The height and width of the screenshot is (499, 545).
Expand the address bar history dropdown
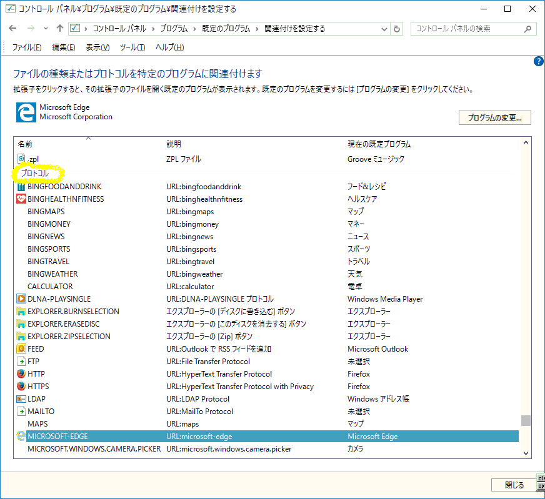click(x=384, y=29)
